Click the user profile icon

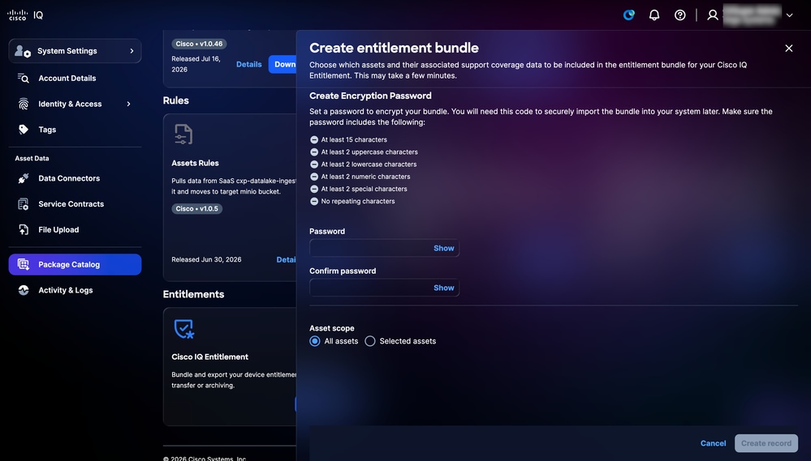(713, 15)
